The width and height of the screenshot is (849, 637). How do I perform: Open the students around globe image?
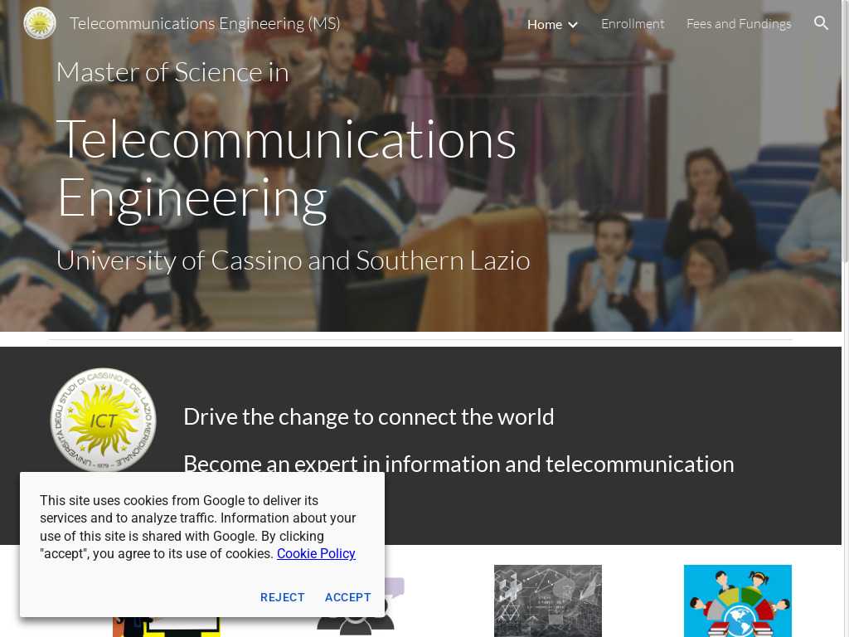[737, 601]
